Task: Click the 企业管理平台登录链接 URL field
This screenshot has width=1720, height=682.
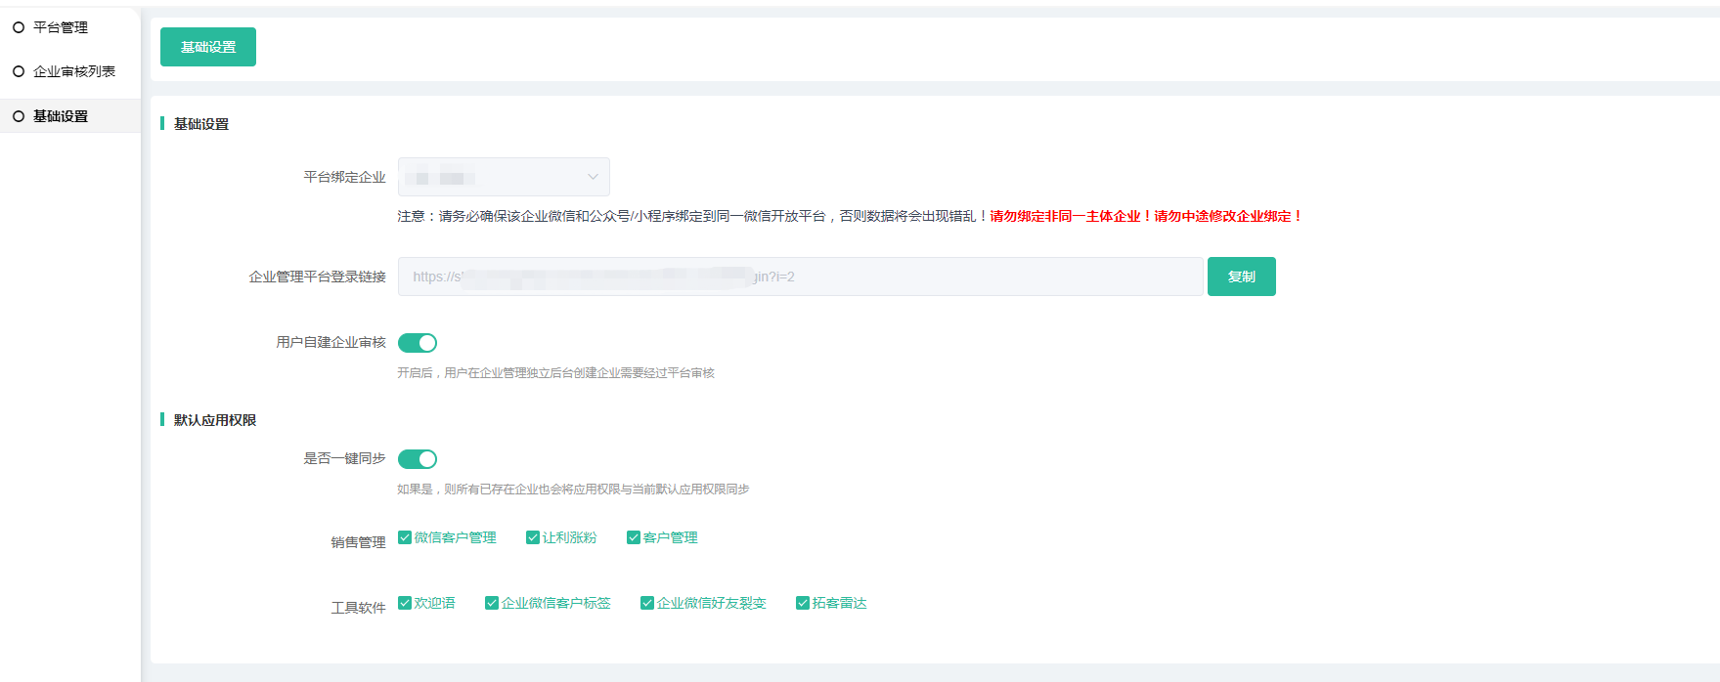Action: pyautogui.click(x=800, y=277)
